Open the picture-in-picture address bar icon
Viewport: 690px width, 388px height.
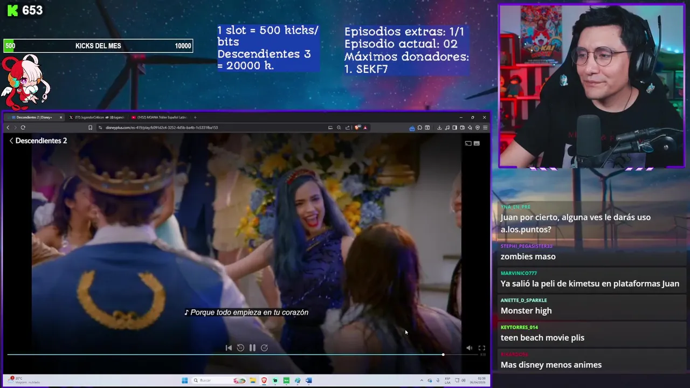pos(330,128)
